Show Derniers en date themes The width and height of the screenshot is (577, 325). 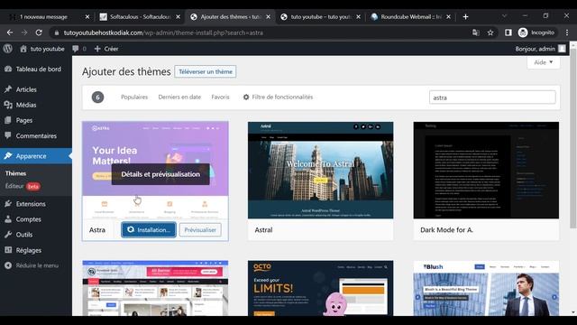(179, 97)
